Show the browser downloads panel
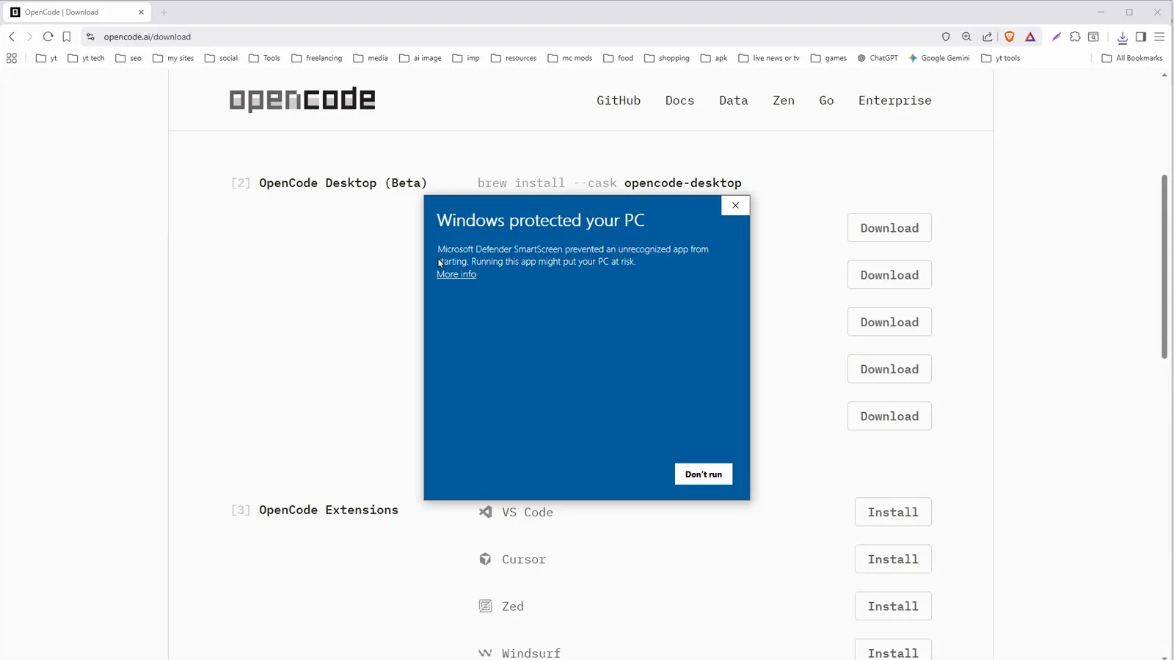Screen dimensions: 1174x660 (x=1123, y=37)
